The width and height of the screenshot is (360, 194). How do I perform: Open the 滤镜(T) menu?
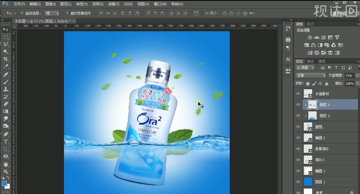click(114, 4)
